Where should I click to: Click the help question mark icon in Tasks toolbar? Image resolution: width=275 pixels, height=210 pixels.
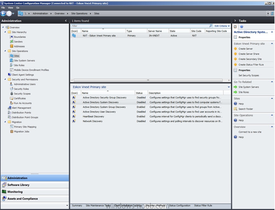click(242, 27)
